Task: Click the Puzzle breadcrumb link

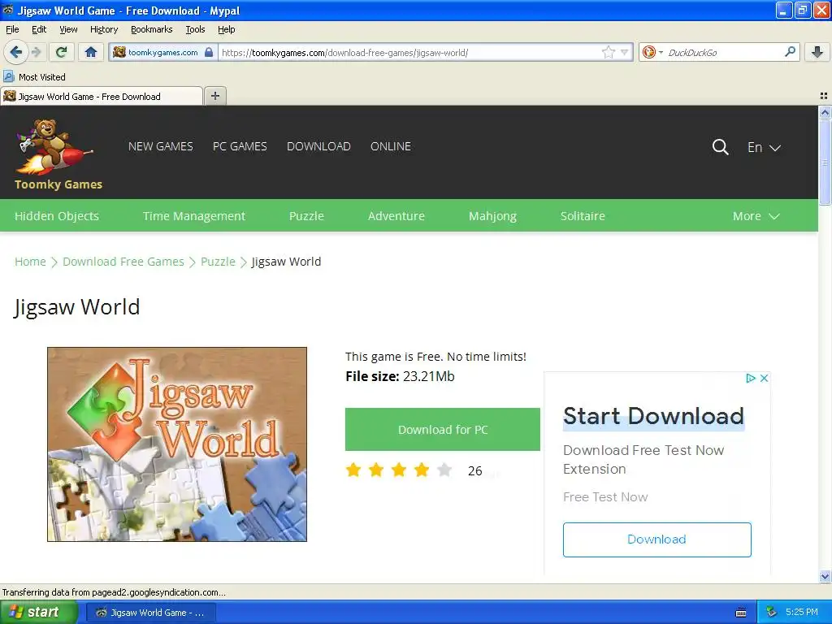Action: pos(218,262)
